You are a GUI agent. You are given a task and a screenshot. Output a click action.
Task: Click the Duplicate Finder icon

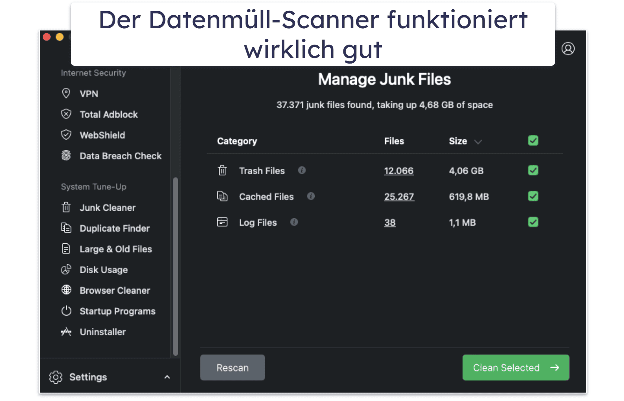click(66, 228)
